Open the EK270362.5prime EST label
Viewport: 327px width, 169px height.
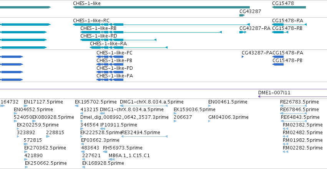pos(45,148)
